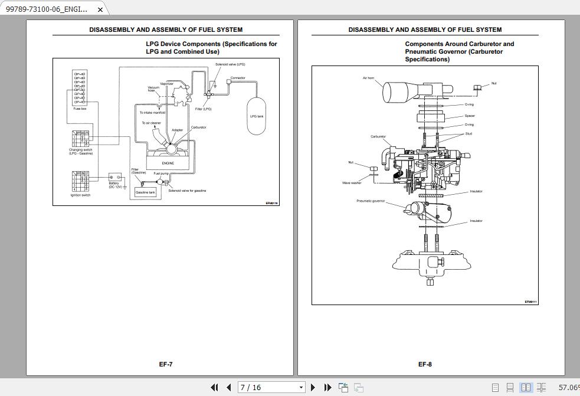The height and width of the screenshot is (396, 580).
Task: Navigate forward in page history
Action: [x=358, y=387]
